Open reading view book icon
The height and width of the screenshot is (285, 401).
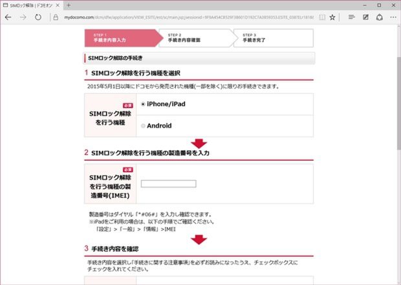[322, 17]
